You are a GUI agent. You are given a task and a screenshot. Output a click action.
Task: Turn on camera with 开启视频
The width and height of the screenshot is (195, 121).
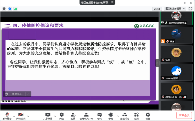(21, 116)
